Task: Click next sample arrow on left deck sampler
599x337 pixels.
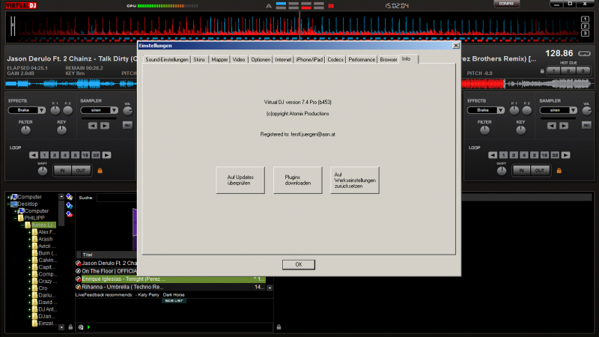Action: pos(105,126)
